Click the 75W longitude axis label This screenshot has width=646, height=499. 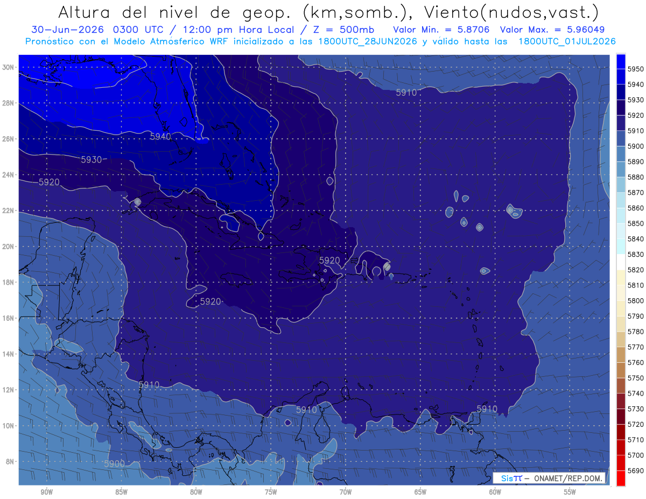(271, 491)
